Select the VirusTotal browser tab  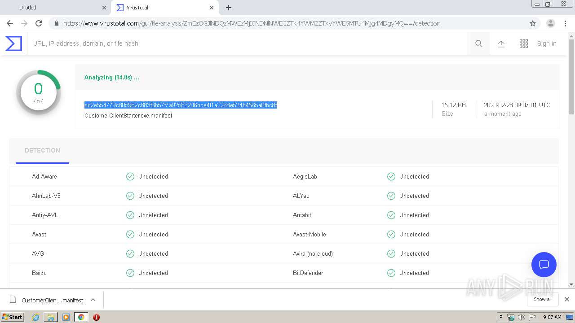(x=164, y=8)
